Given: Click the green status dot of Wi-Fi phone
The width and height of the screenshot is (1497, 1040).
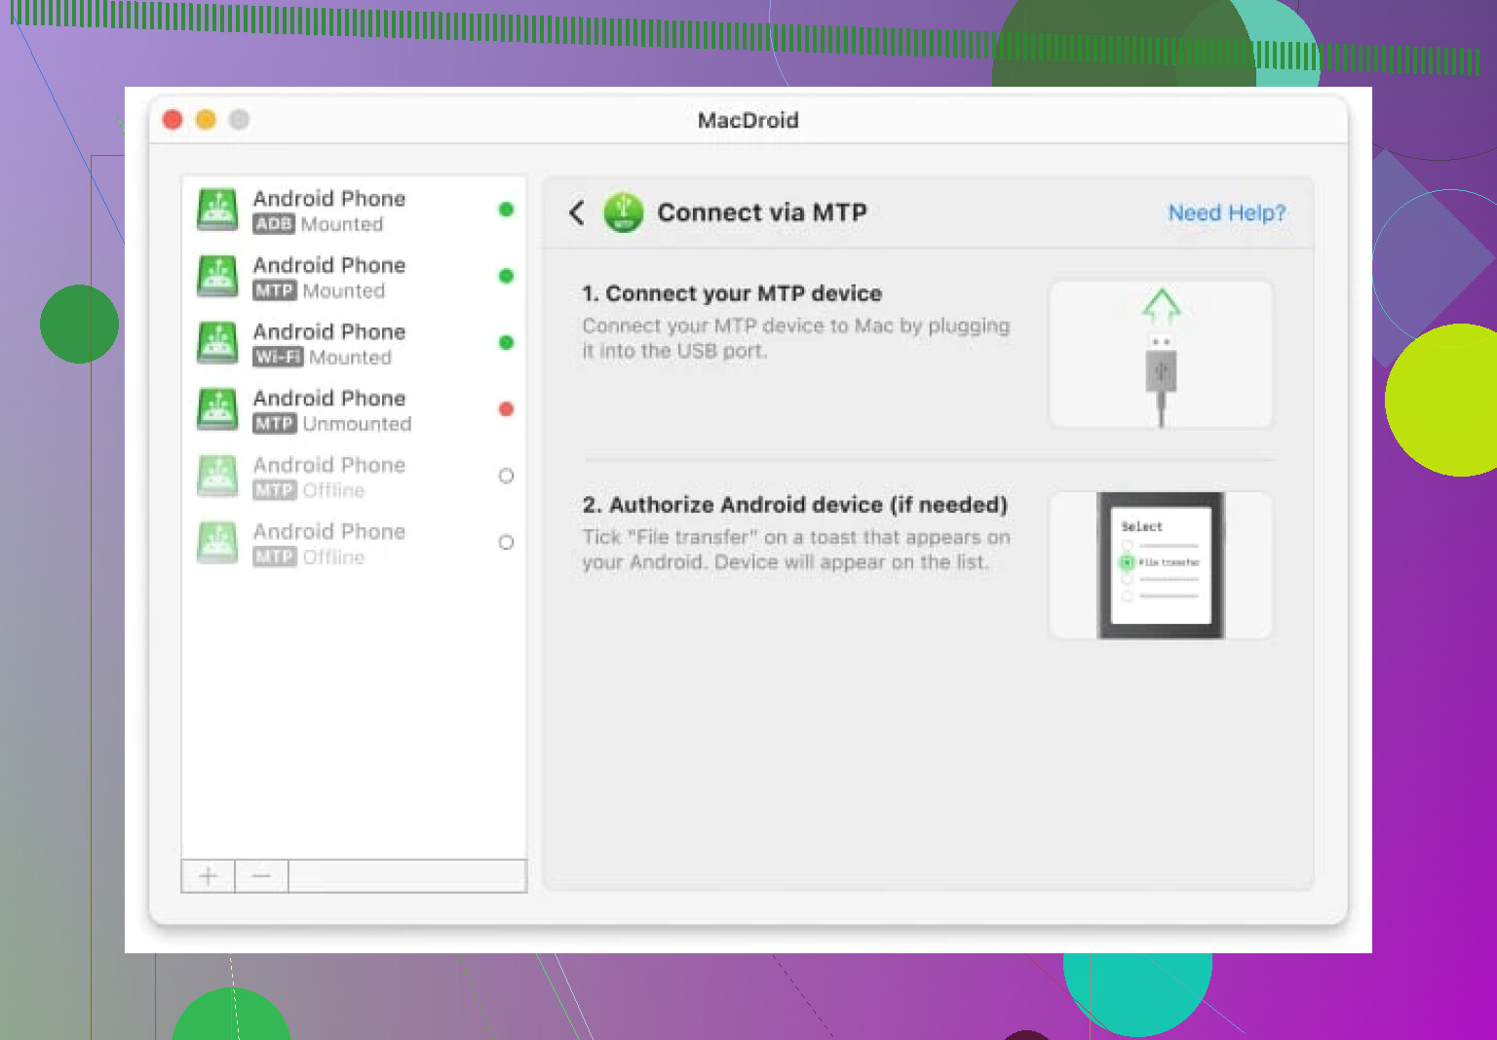Looking at the screenshot, I should coord(506,342).
